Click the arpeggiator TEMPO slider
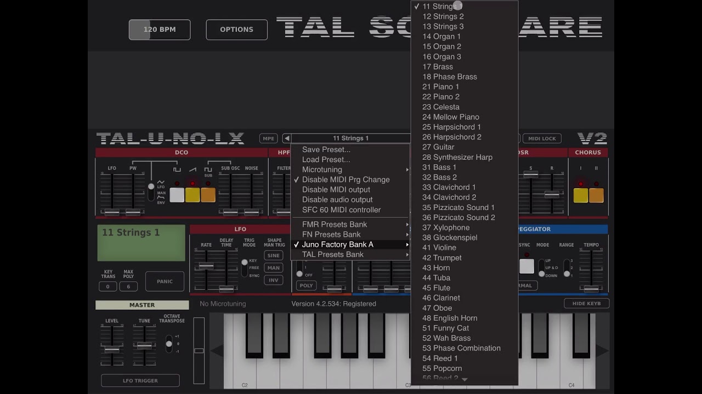702x394 pixels. pyautogui.click(x=591, y=288)
